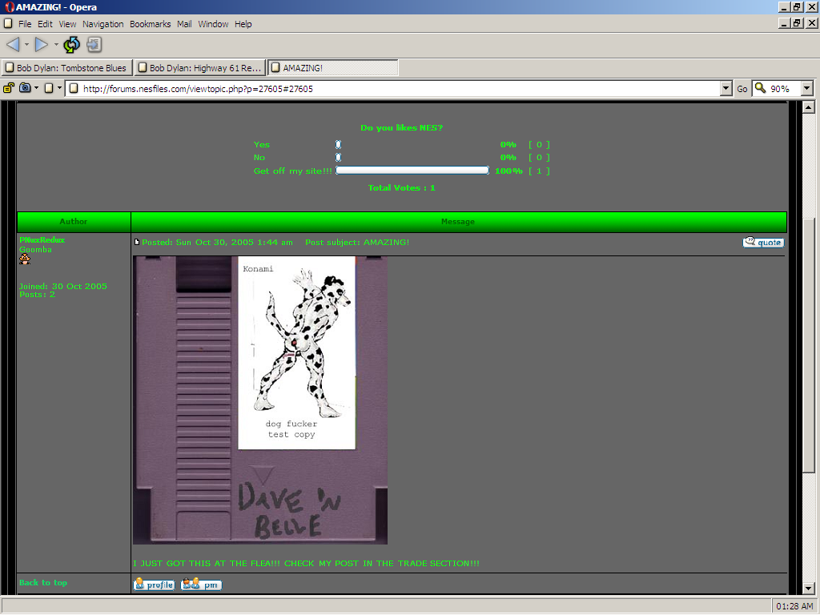Click the Back navigation arrow

(x=13, y=45)
